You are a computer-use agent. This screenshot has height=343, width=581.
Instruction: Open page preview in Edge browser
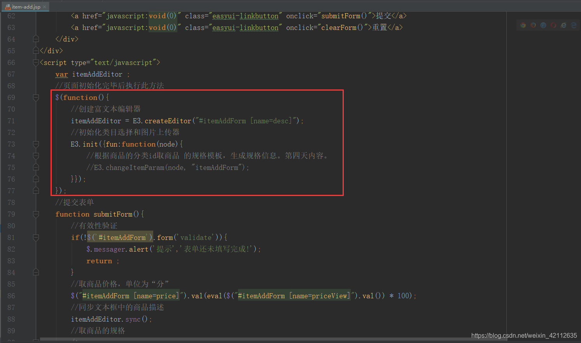click(574, 25)
